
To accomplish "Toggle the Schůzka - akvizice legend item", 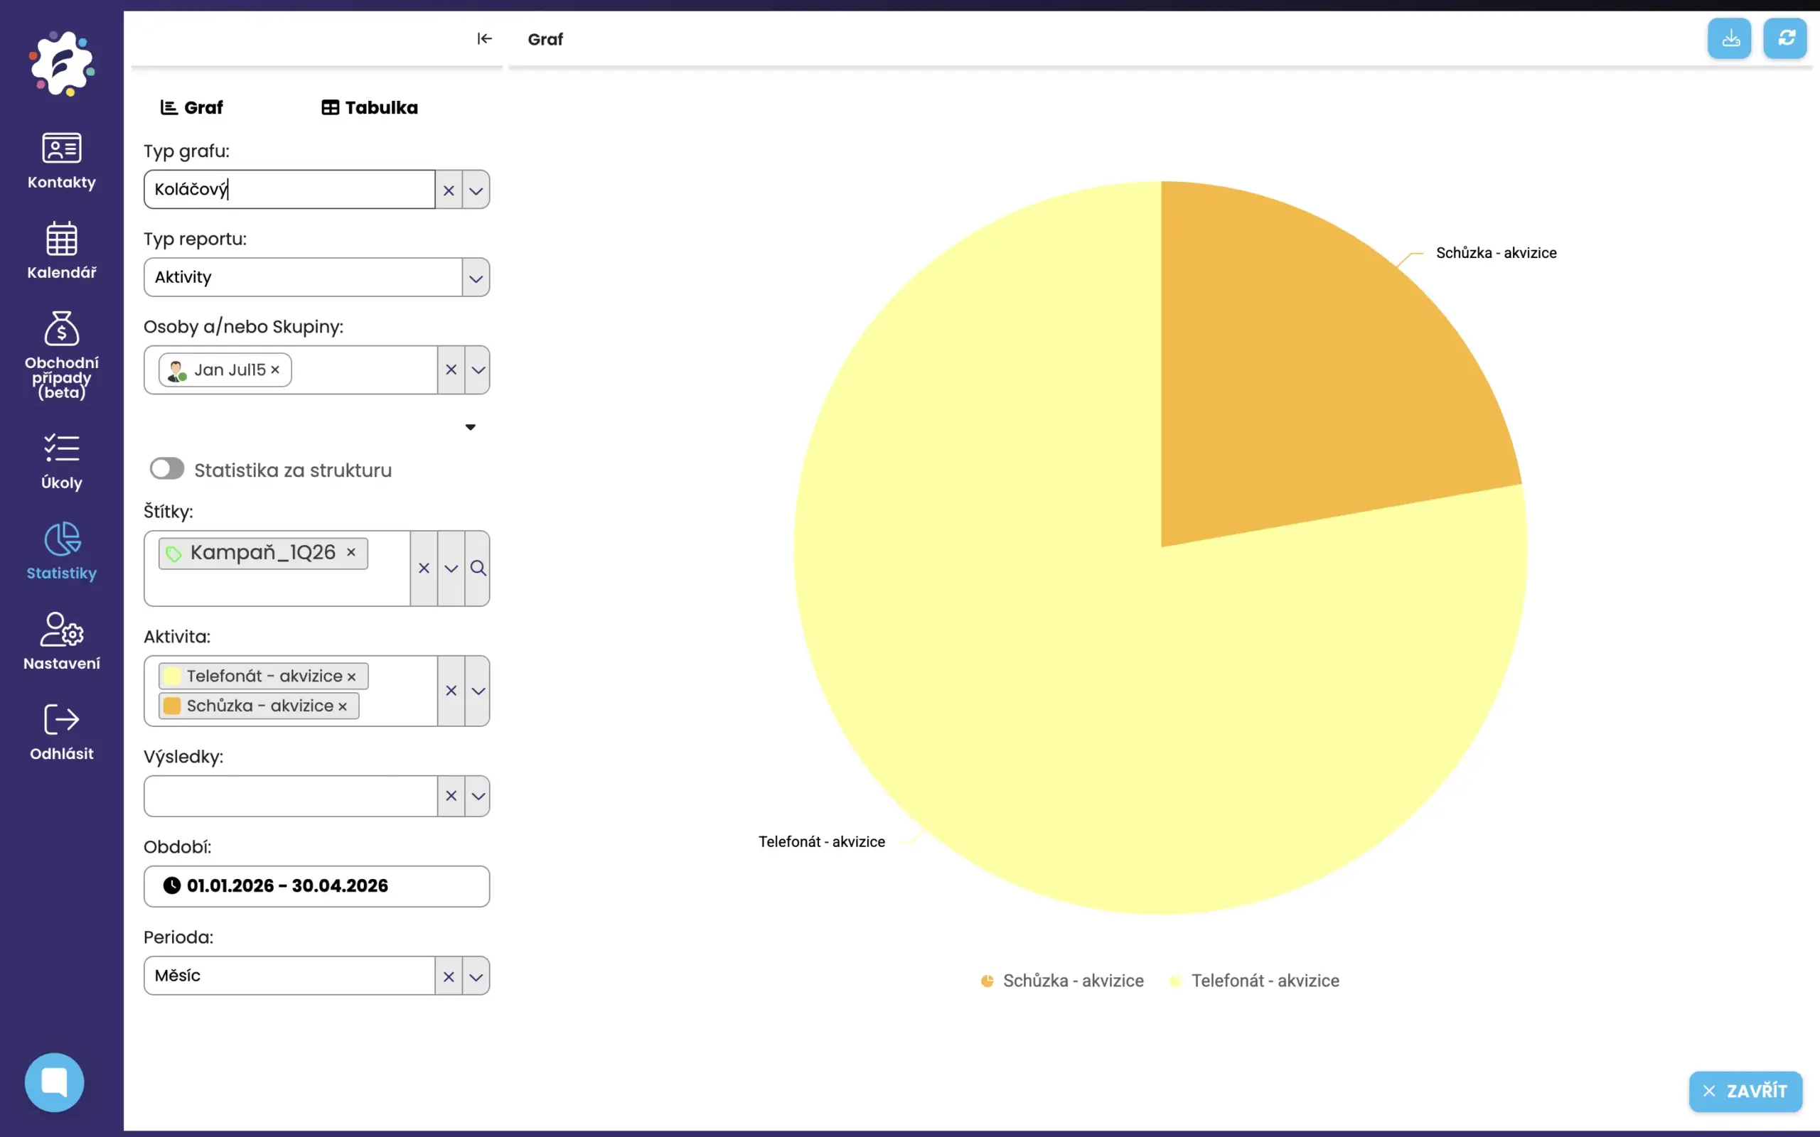I will pyautogui.click(x=1062, y=981).
